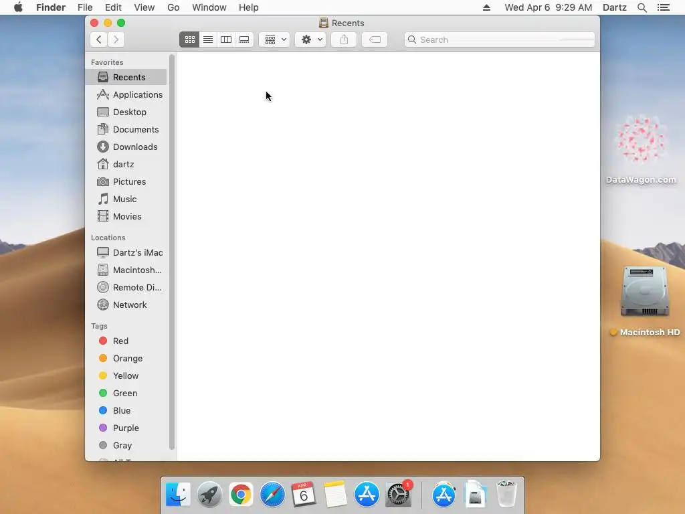Go forward with the right arrow
This screenshot has width=685, height=514.
(x=116, y=39)
